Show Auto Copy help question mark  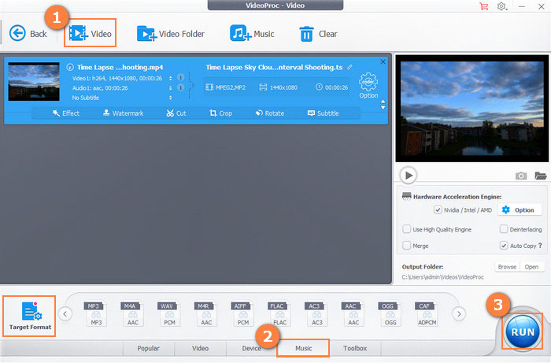tap(540, 246)
